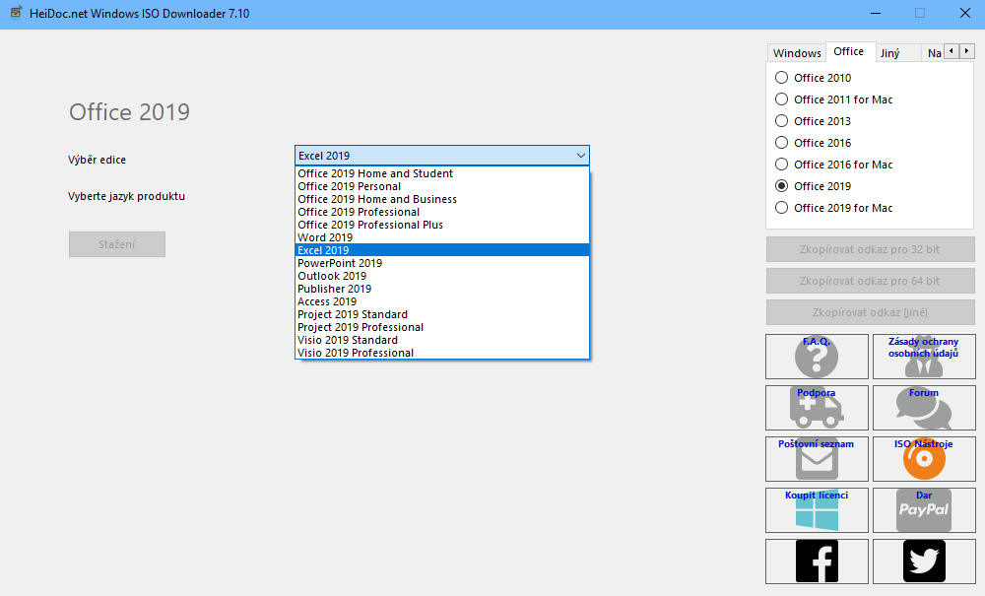
Task: Switch to the Office tab
Action: tap(849, 51)
